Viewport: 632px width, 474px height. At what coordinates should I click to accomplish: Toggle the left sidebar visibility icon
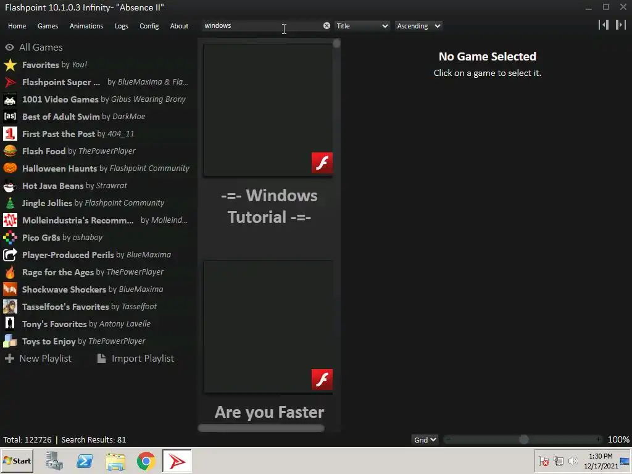[x=604, y=25]
